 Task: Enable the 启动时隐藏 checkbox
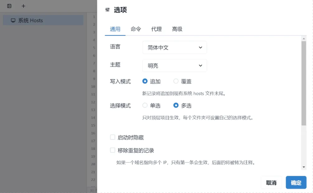[113, 137]
